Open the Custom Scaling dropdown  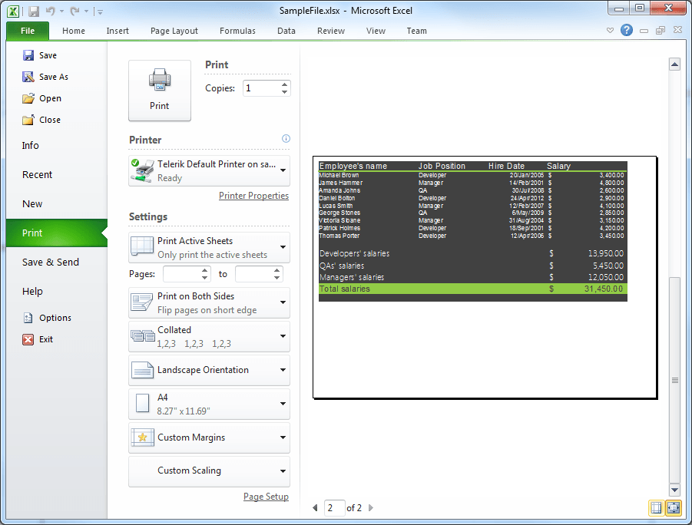tap(209, 471)
